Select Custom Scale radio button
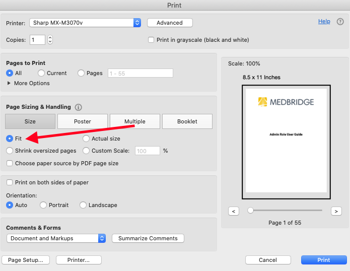Screen dimensions: 350x271 86,151
